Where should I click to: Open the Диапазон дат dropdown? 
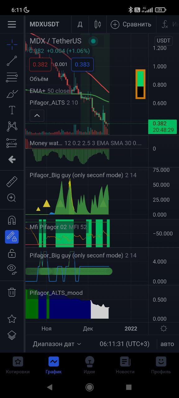point(57,344)
